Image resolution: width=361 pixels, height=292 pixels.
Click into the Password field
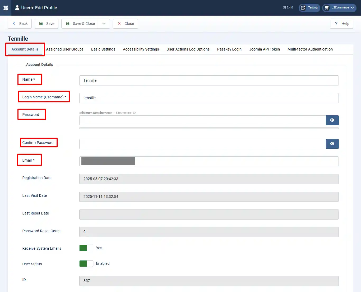click(x=202, y=120)
